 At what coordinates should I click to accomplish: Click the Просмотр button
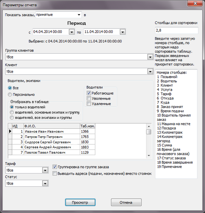80,202
